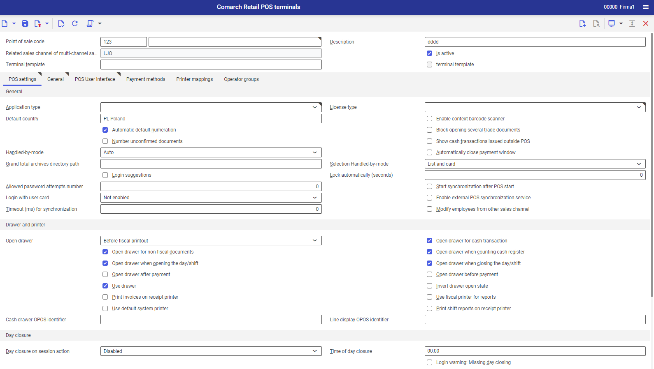Enable Invert drawer open state

coord(430,286)
